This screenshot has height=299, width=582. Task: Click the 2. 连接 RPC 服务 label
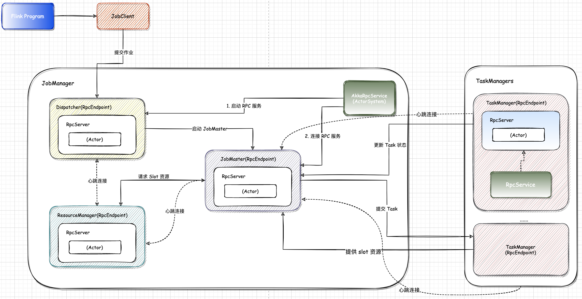click(323, 136)
